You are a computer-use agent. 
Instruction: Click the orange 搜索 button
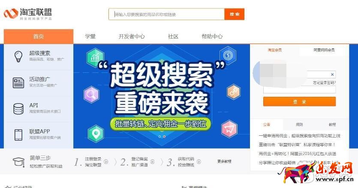click(x=235, y=14)
